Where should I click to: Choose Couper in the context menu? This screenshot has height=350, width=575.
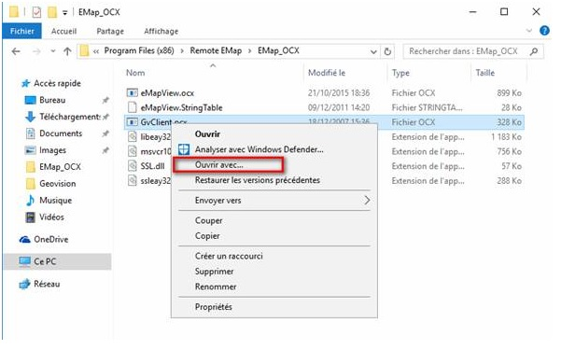coord(208,220)
